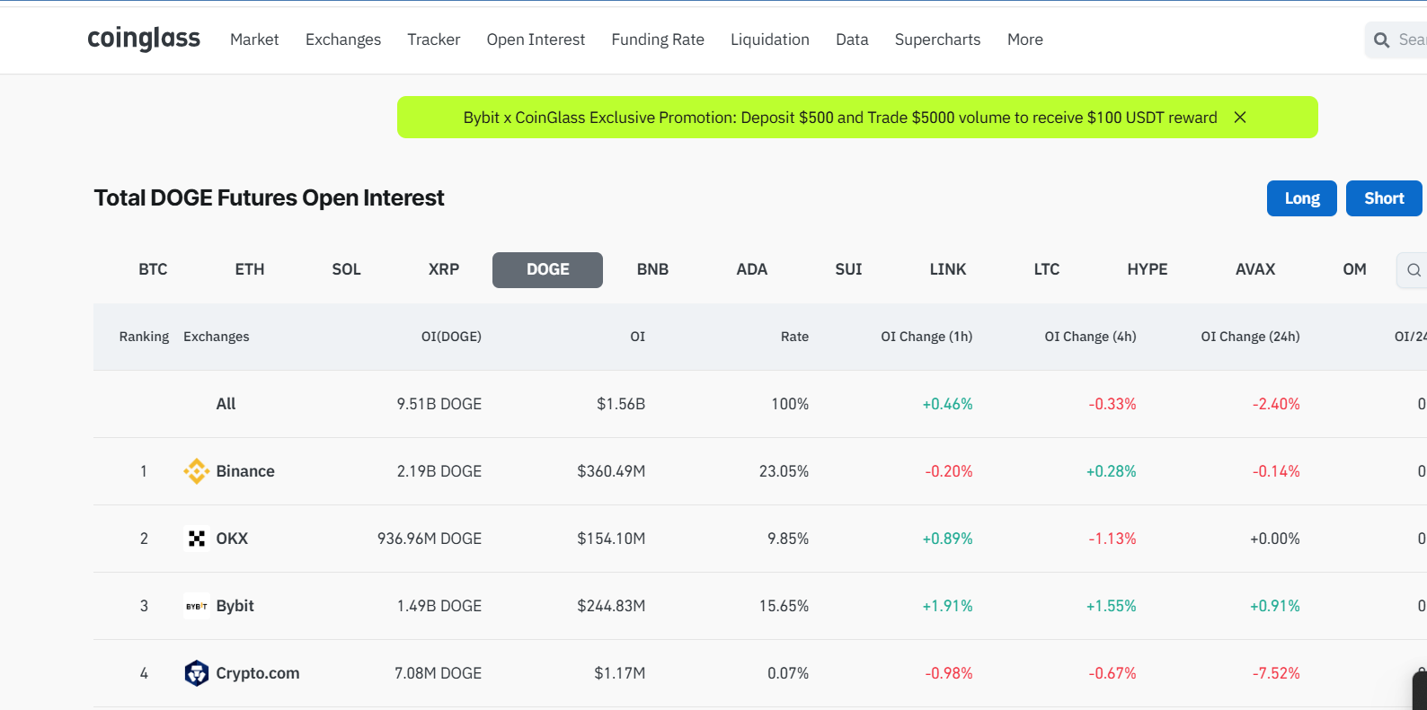Click the Long button
1427x710 pixels.
point(1302,198)
